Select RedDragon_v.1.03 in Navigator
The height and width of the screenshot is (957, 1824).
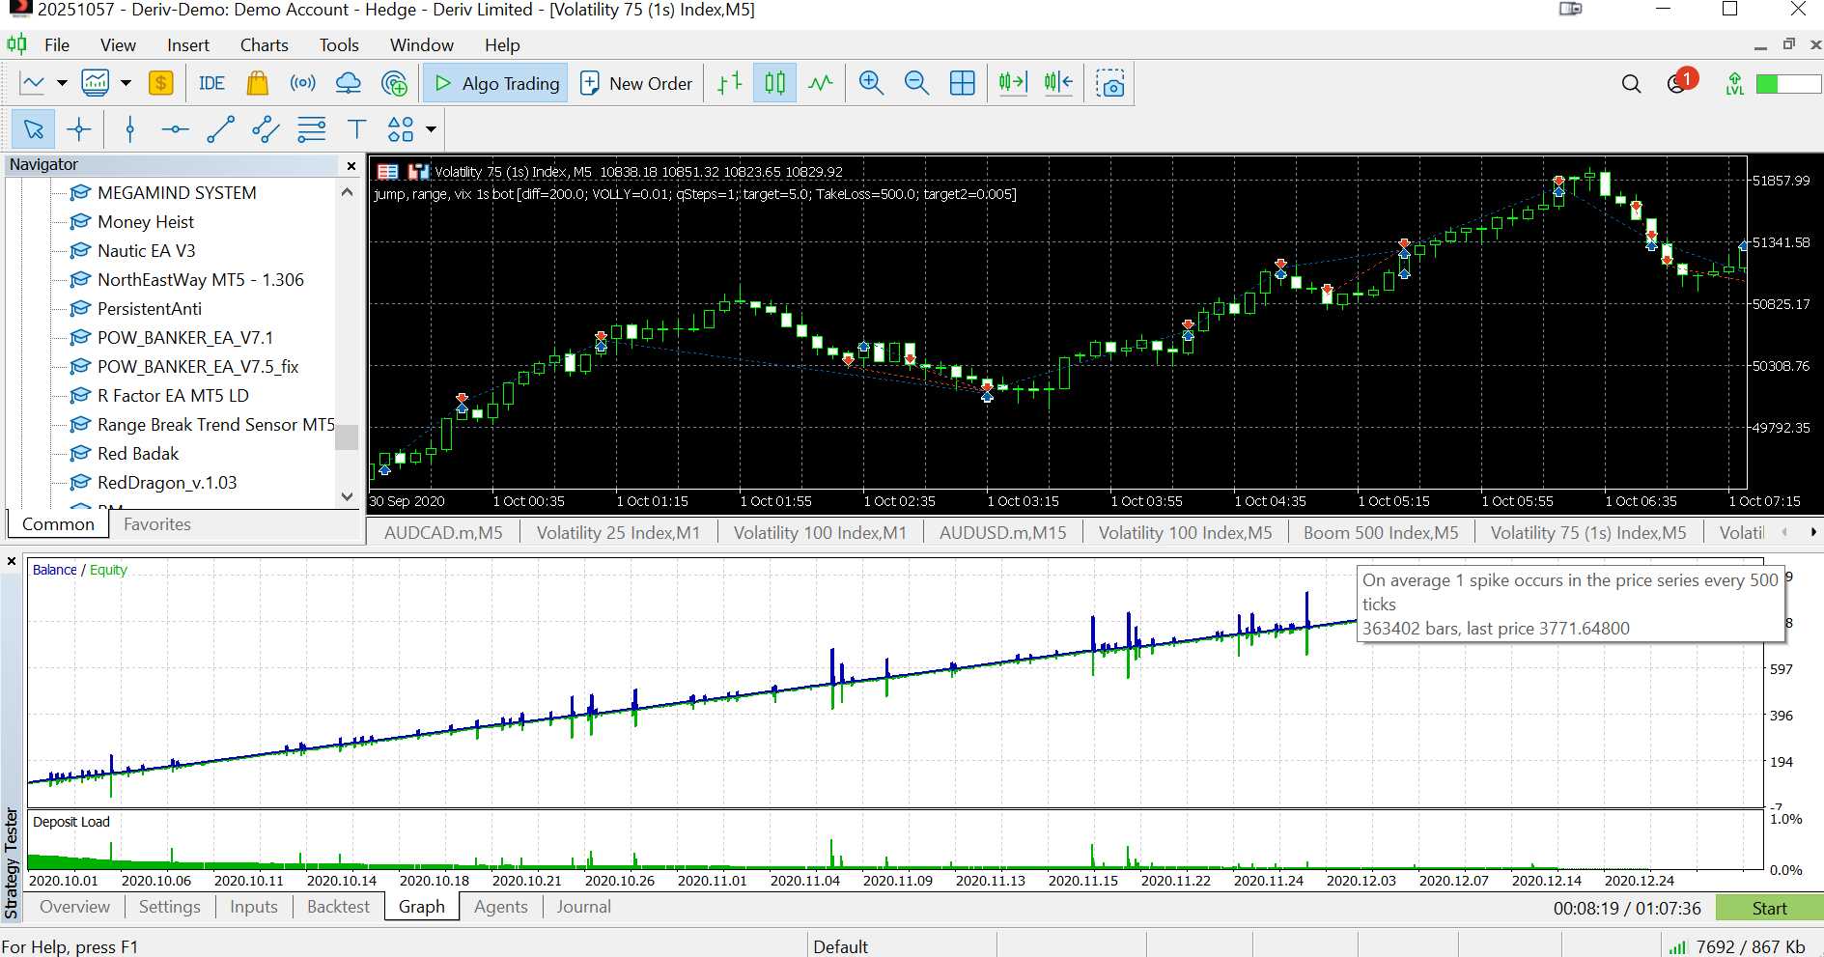166,483
